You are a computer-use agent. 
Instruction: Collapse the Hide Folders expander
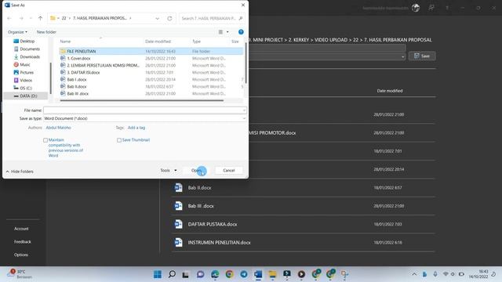coord(20,172)
